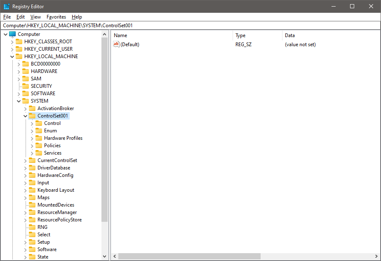
Task: Click the Control folder icon
Action: (39, 123)
